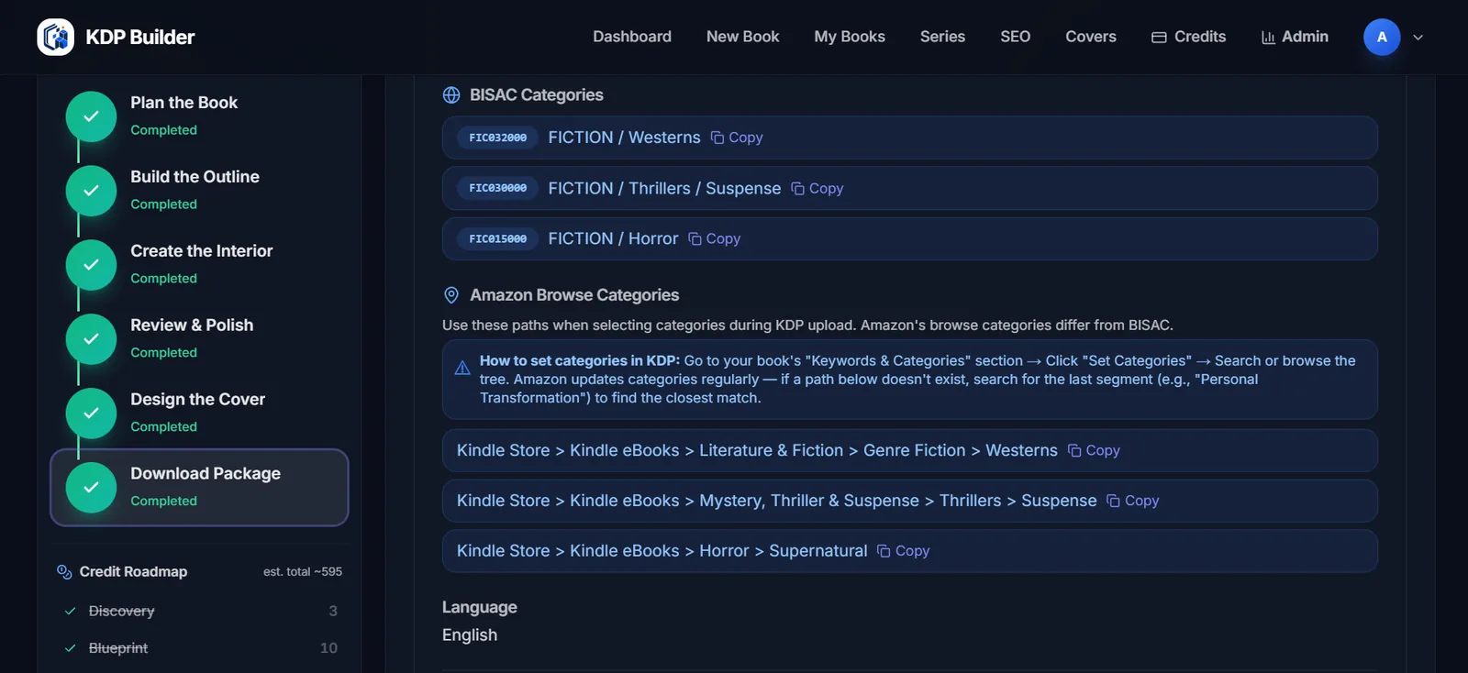
Task: Open the Design the Cover step
Action: (199, 413)
